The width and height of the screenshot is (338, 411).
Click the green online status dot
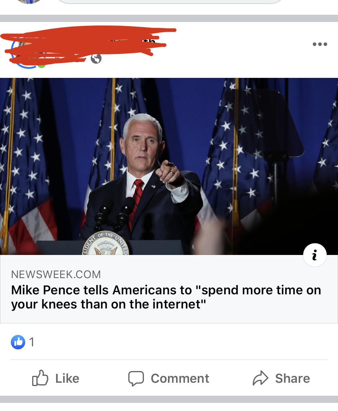pyautogui.click(x=41, y=65)
